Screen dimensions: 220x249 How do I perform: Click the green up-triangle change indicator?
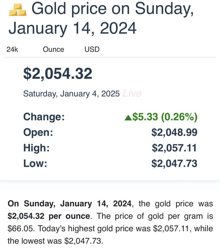click(x=128, y=118)
